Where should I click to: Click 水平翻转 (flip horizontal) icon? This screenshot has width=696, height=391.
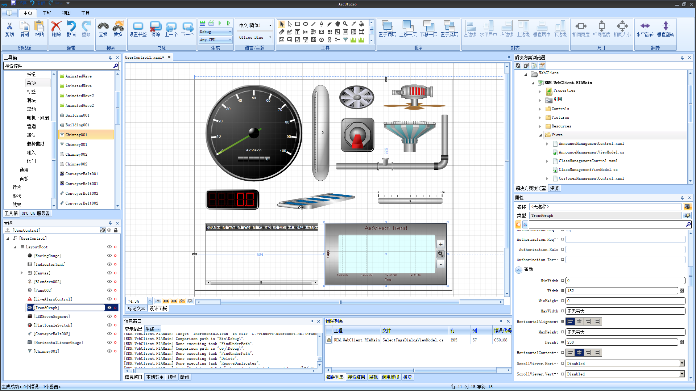tap(645, 26)
